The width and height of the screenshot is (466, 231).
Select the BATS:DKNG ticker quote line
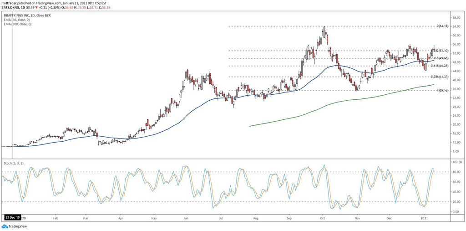56,6
